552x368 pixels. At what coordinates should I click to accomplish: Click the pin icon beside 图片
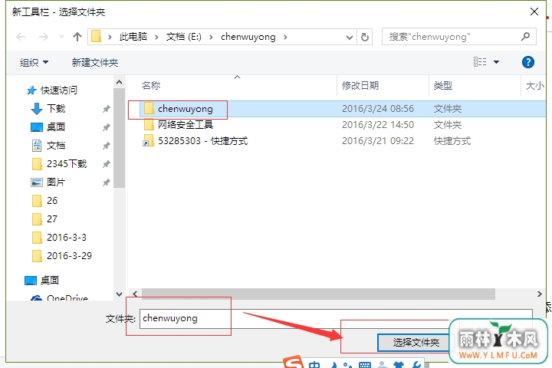click(x=106, y=182)
